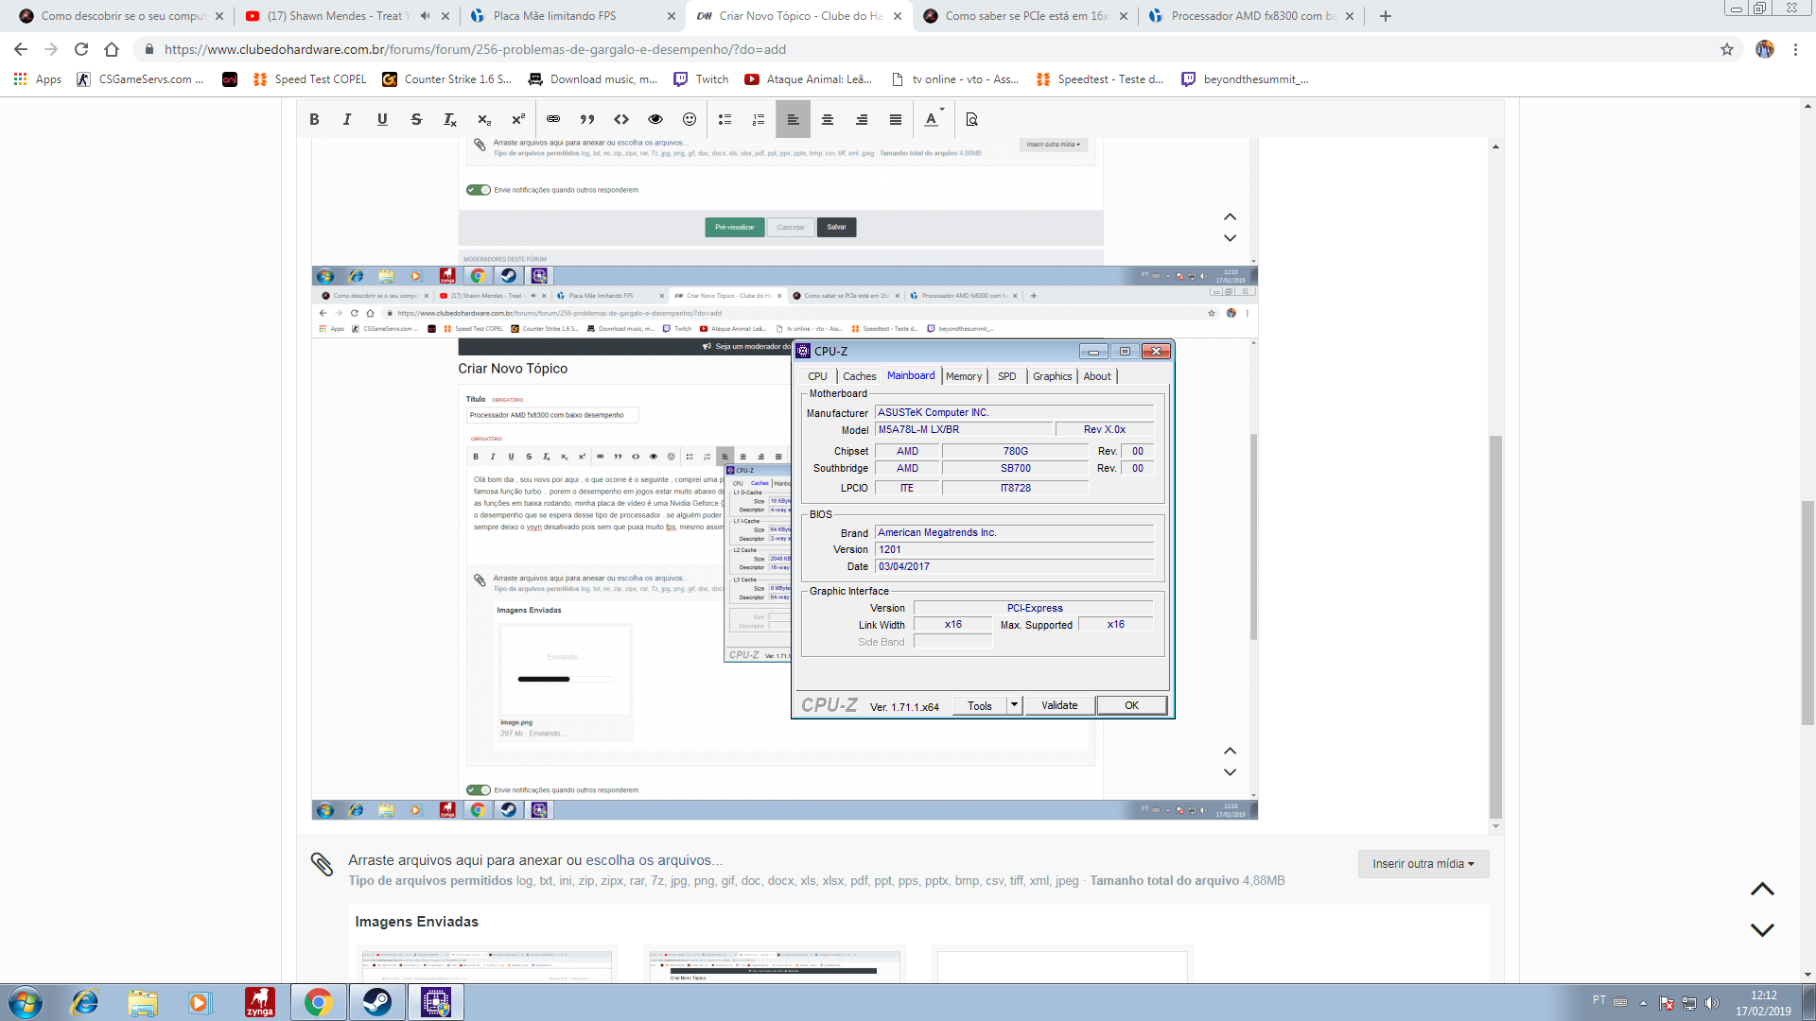Align text right in the editor
1816x1021 pixels.
[862, 119]
